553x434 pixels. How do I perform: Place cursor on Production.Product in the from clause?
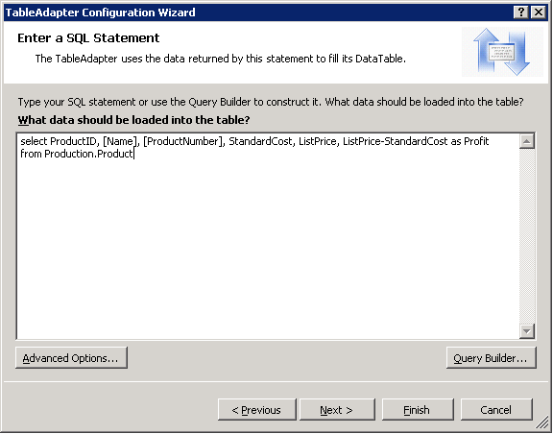click(x=88, y=154)
